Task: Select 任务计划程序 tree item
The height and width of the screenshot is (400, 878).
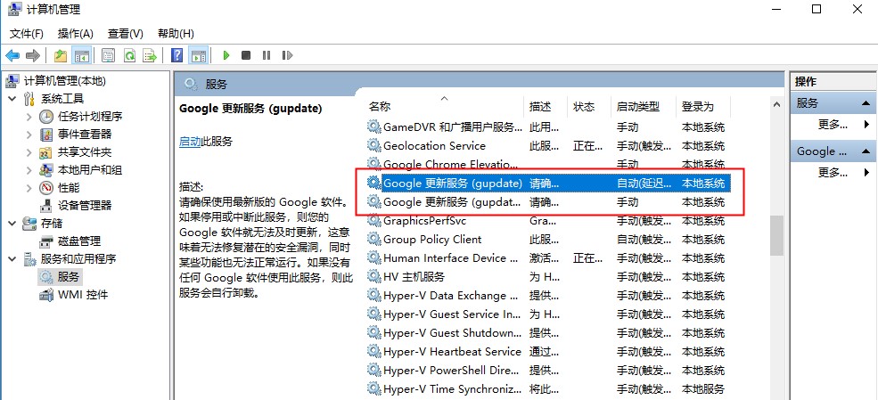Action: click(x=90, y=117)
